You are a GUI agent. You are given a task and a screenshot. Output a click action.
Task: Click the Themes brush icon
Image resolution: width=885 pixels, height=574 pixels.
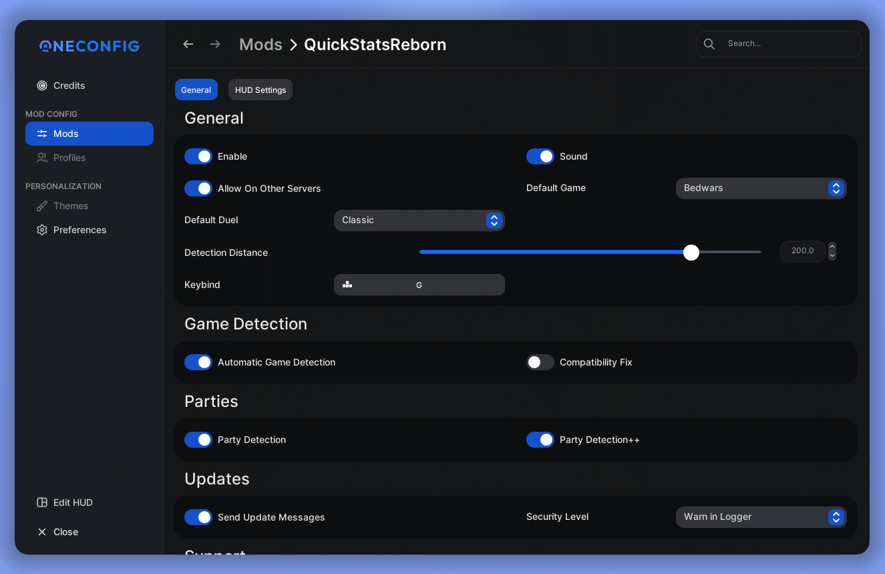pyautogui.click(x=42, y=206)
